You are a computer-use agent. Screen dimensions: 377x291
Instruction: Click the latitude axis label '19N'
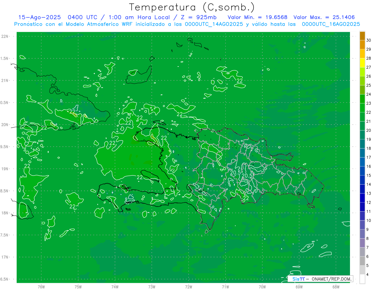pyautogui.click(x=5, y=169)
